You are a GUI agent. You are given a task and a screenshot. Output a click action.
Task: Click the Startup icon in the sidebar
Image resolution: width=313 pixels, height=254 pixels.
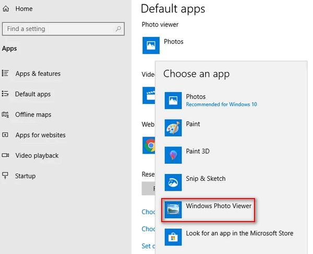tap(5, 176)
